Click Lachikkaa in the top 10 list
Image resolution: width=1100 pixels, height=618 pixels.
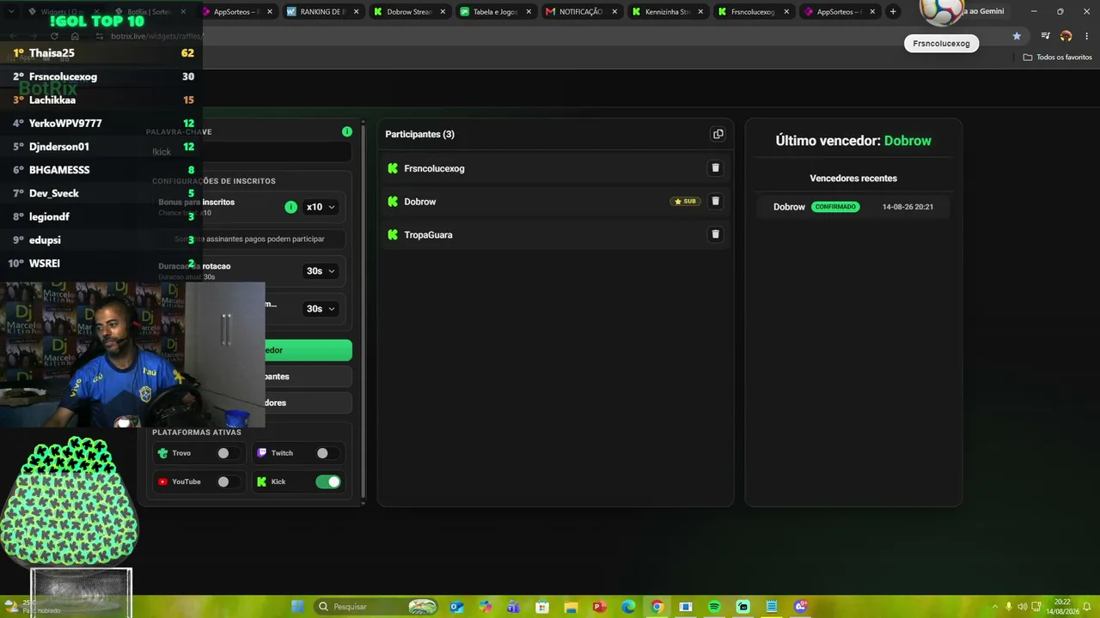[x=52, y=100]
